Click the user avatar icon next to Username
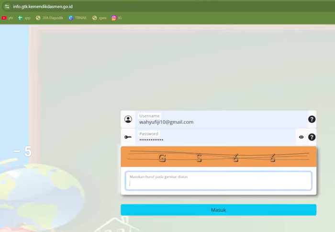This screenshot has width=335, height=232. point(128,119)
